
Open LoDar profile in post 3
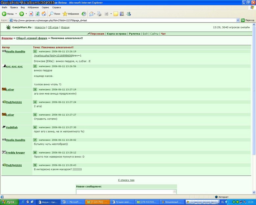(10, 90)
